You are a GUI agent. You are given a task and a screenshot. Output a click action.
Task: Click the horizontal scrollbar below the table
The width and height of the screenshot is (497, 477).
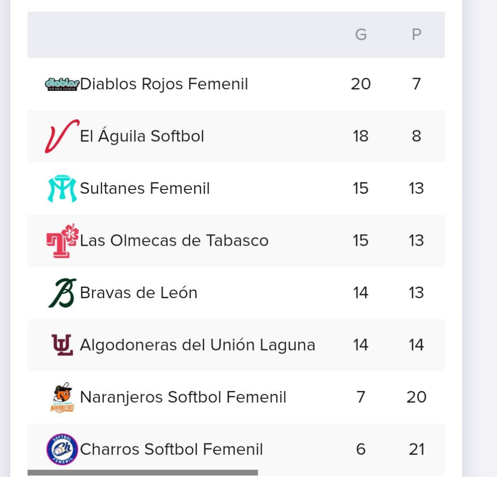pos(143,473)
